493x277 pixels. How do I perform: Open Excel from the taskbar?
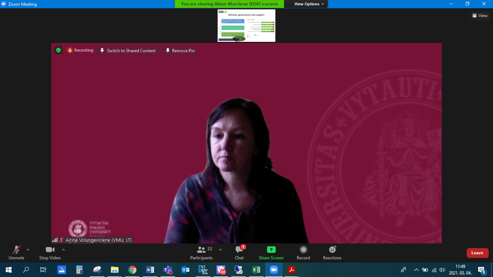256,270
